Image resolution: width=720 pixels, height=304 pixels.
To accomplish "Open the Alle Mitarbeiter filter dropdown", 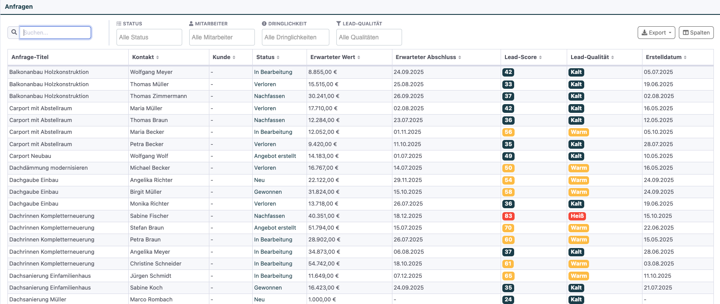I will [x=222, y=37].
